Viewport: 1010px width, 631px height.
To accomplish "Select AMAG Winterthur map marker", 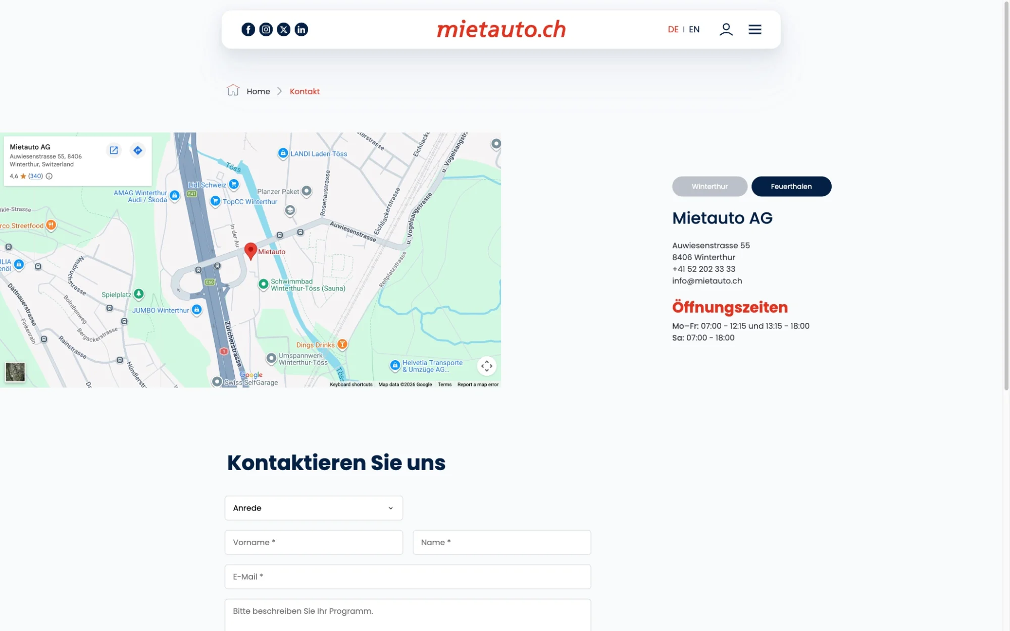I will point(175,195).
